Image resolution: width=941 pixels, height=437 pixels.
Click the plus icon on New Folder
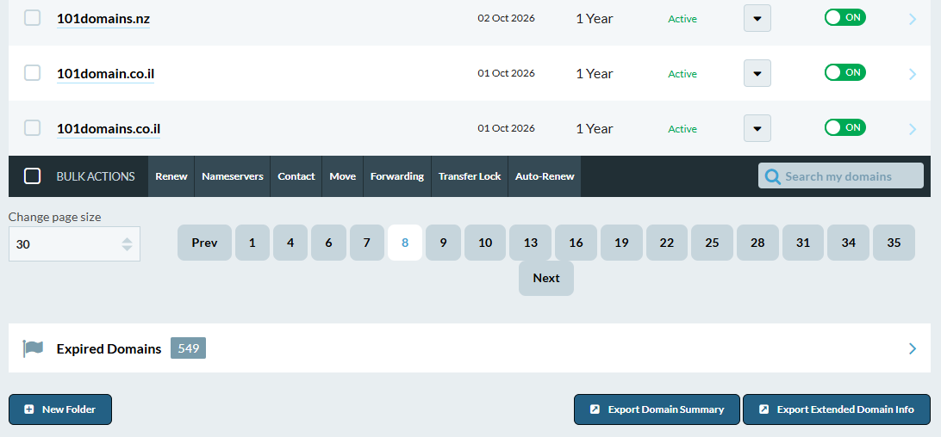(x=29, y=409)
